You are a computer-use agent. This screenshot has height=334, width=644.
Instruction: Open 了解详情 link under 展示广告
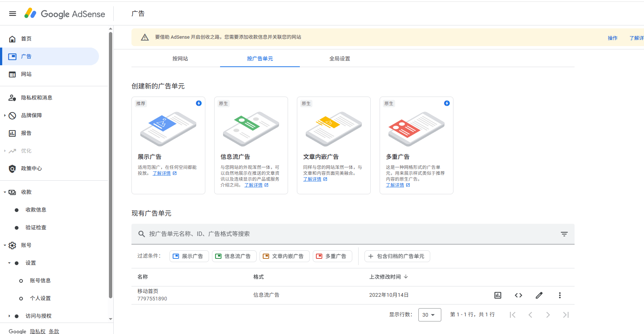coord(162,173)
